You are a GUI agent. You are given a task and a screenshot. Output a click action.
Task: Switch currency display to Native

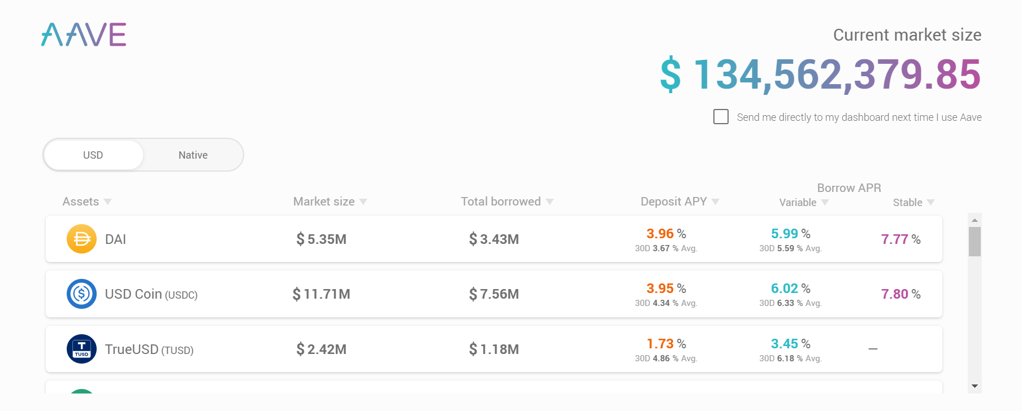tap(193, 155)
